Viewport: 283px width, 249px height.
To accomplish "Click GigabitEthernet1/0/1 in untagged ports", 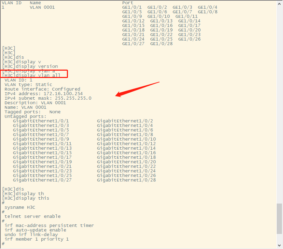I will click(41, 121).
